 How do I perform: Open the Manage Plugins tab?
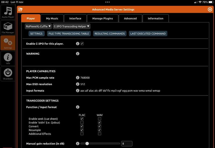[103, 18]
